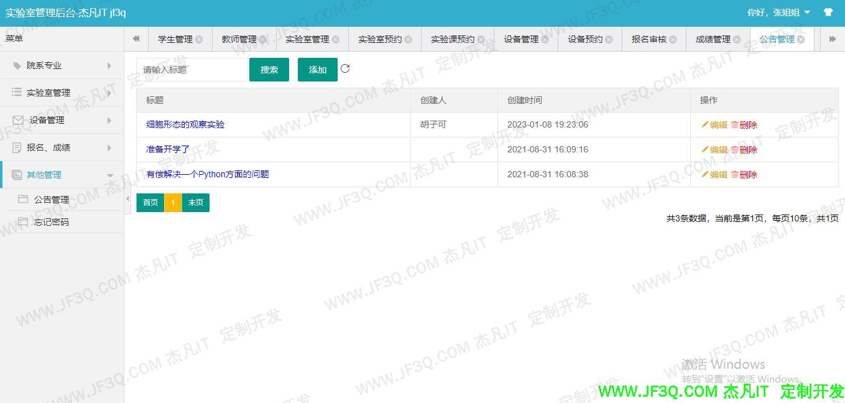Click the list icon for 实验室管理
The image size is (845, 403).
pyautogui.click(x=16, y=93)
